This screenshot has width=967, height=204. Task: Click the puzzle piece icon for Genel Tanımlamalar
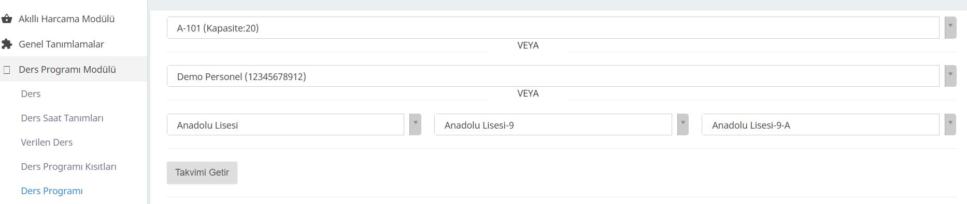coord(7,44)
